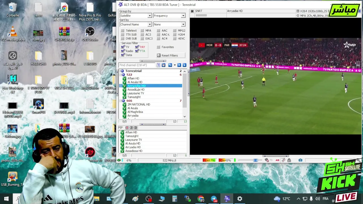Open Hex Workshop desktop shortcut
The width and height of the screenshot is (363, 204).
[x=12, y=84]
